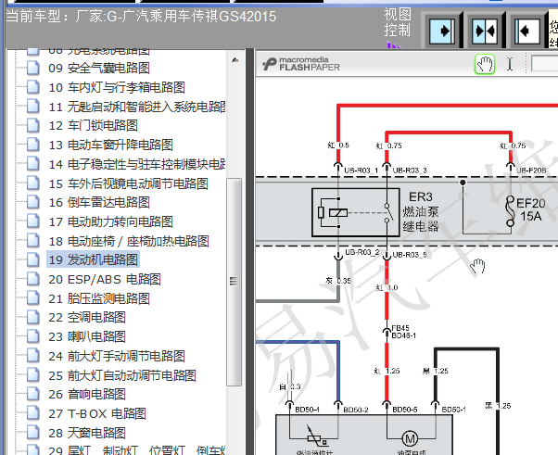Click document icon beside 23 喇叭电路图
The image size is (558, 455).
[x=33, y=336]
